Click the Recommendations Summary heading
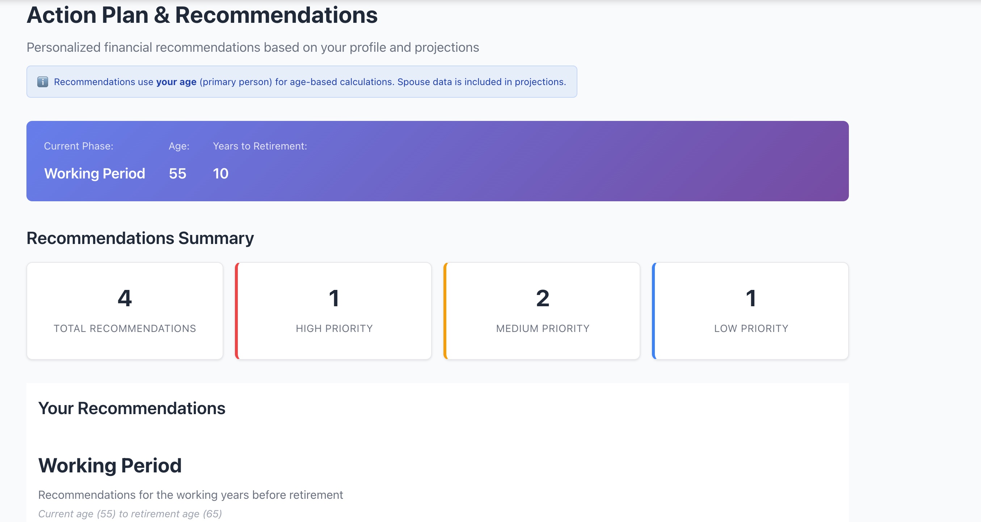Viewport: 981px width, 522px height. click(x=140, y=238)
